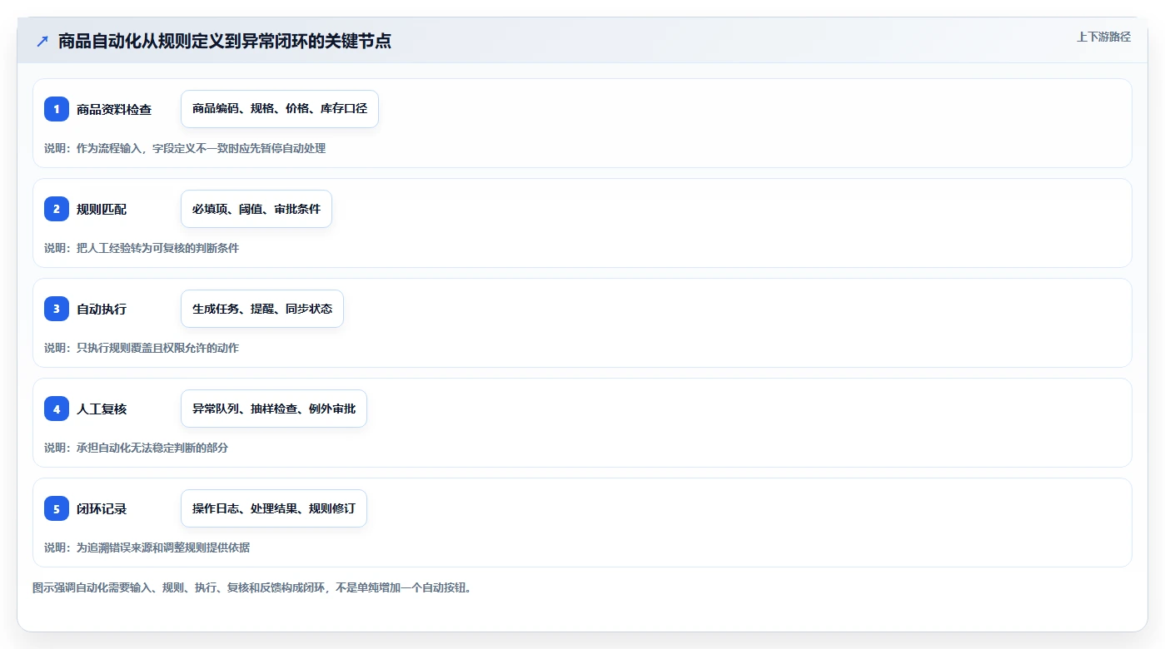This screenshot has width=1165, height=649.
Task: Select the 生成任务、提醒、同步状态 chip
Action: coord(262,309)
